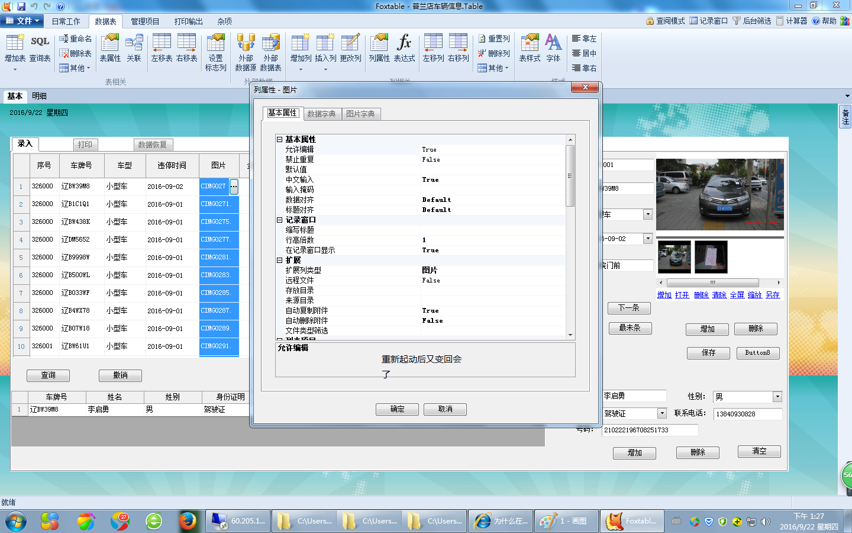Click the 联系电话 input field
Viewport: 852px width, 533px height.
pyautogui.click(x=748, y=414)
